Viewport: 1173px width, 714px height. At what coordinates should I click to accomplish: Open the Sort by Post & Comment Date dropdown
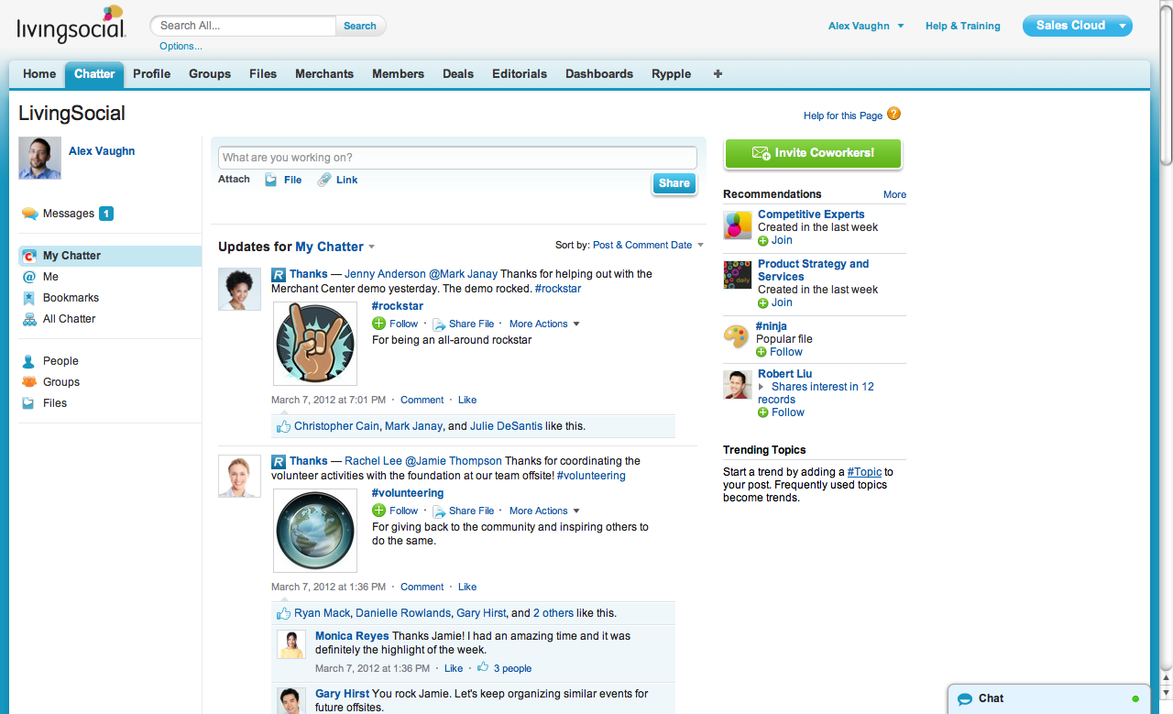649,245
